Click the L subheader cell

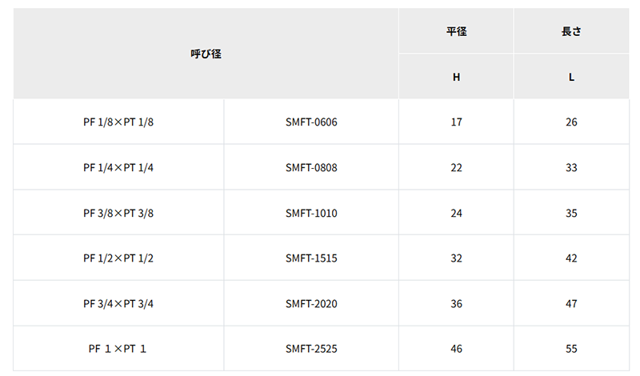tap(571, 77)
